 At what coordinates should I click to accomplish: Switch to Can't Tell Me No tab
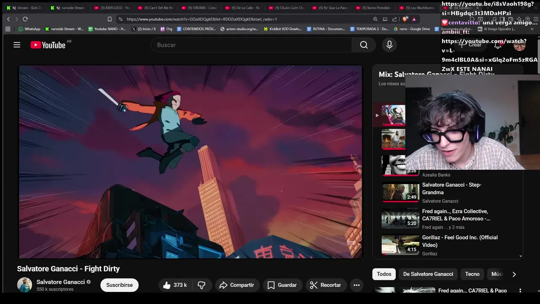(x=156, y=8)
